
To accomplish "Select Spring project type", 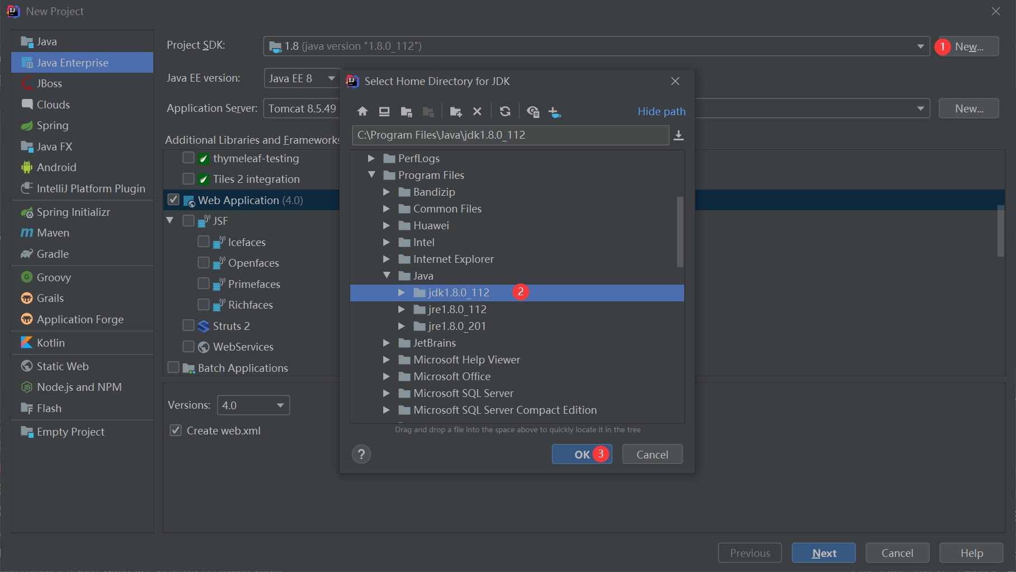I will click(53, 125).
